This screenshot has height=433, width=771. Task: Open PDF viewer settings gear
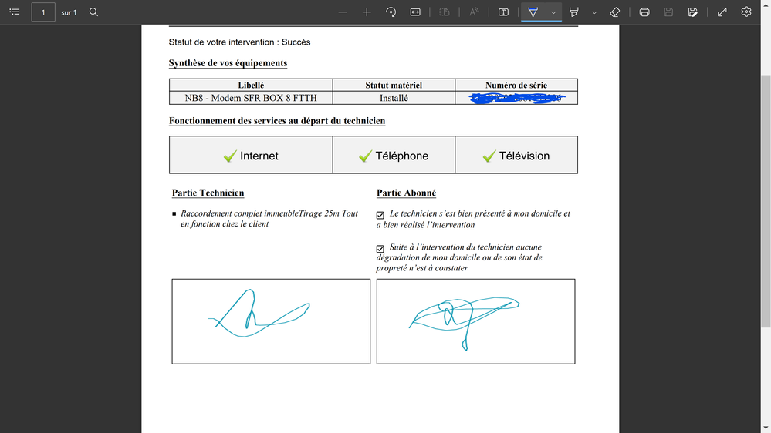point(746,12)
